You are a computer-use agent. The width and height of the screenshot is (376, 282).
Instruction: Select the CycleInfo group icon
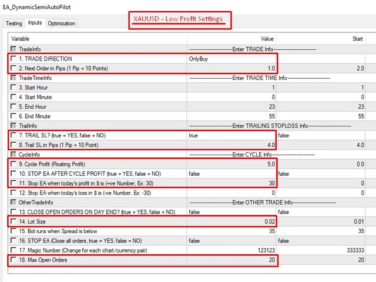click(14, 155)
